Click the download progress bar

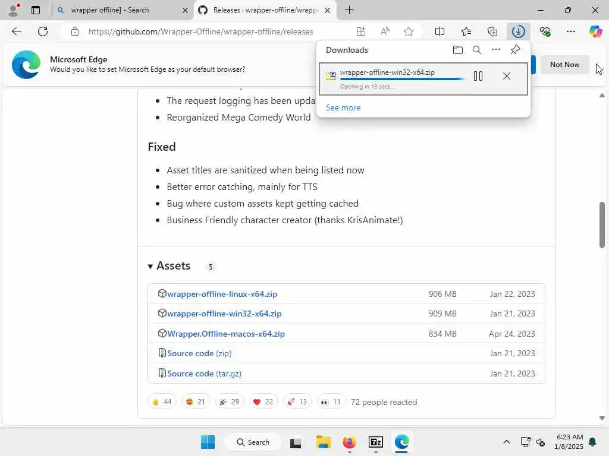(402, 79)
